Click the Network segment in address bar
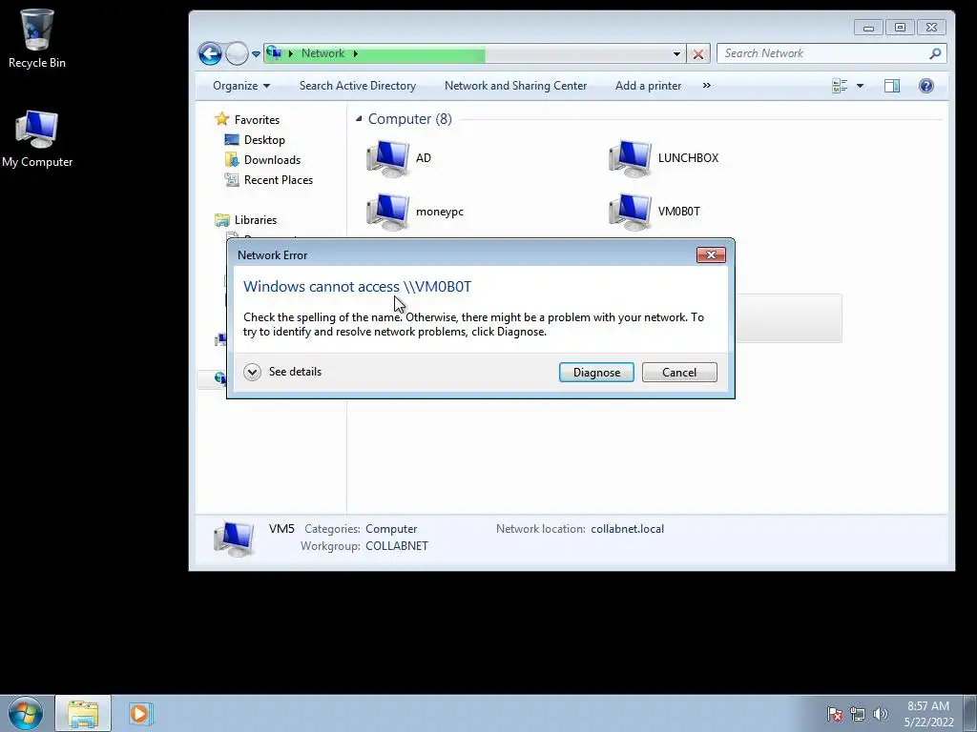 click(322, 53)
